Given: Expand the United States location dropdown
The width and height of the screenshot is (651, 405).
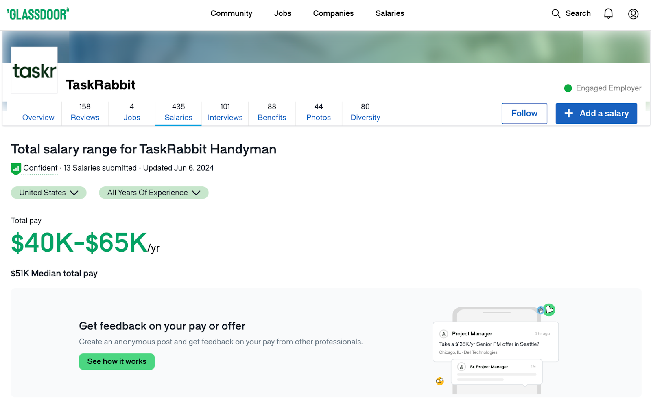Looking at the screenshot, I should (x=48, y=193).
